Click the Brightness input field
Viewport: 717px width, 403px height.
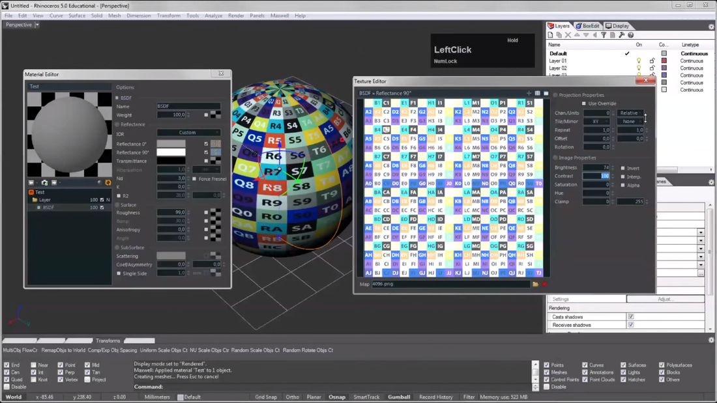(x=596, y=168)
